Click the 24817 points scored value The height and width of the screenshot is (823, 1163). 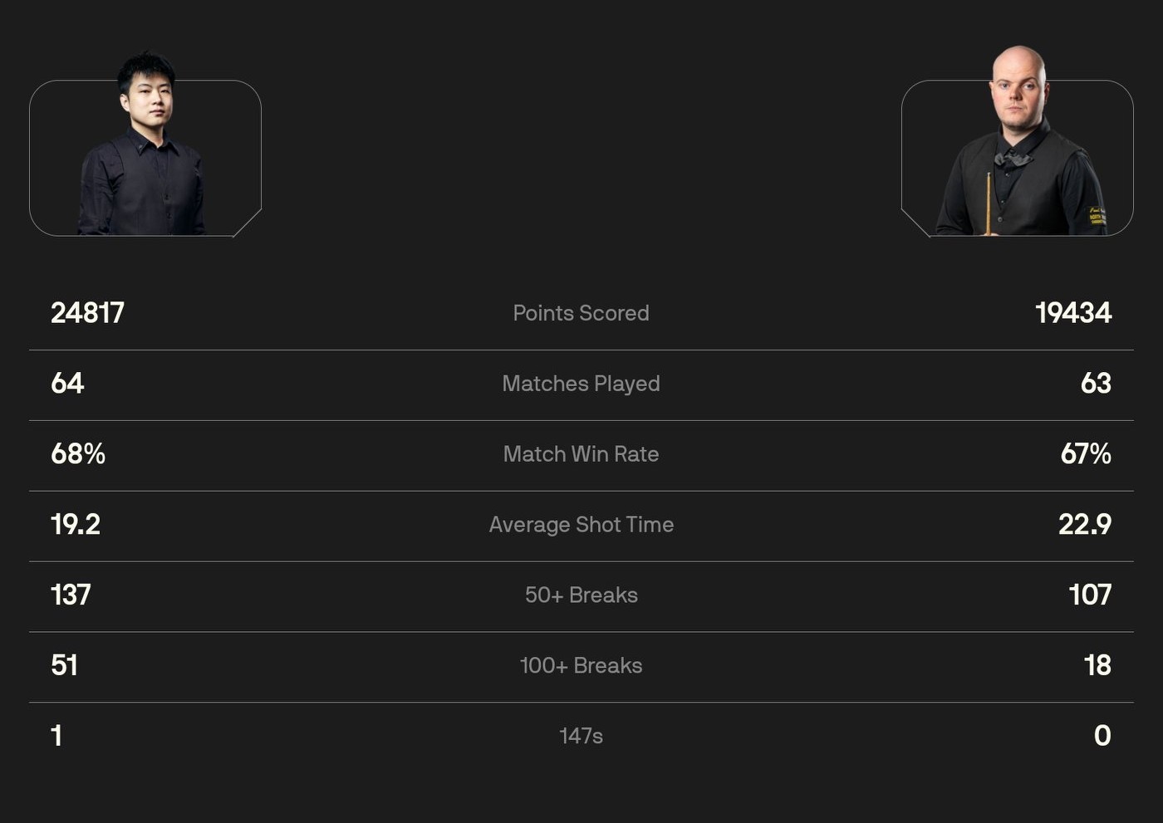coord(87,313)
